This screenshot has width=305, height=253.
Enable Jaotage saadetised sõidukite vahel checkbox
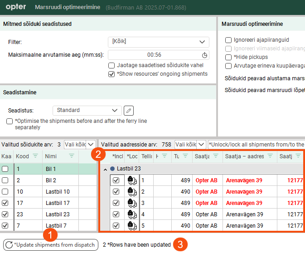coord(111,65)
